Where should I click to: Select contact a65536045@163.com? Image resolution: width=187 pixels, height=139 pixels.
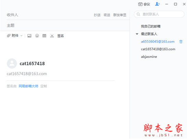click(x=158, y=42)
